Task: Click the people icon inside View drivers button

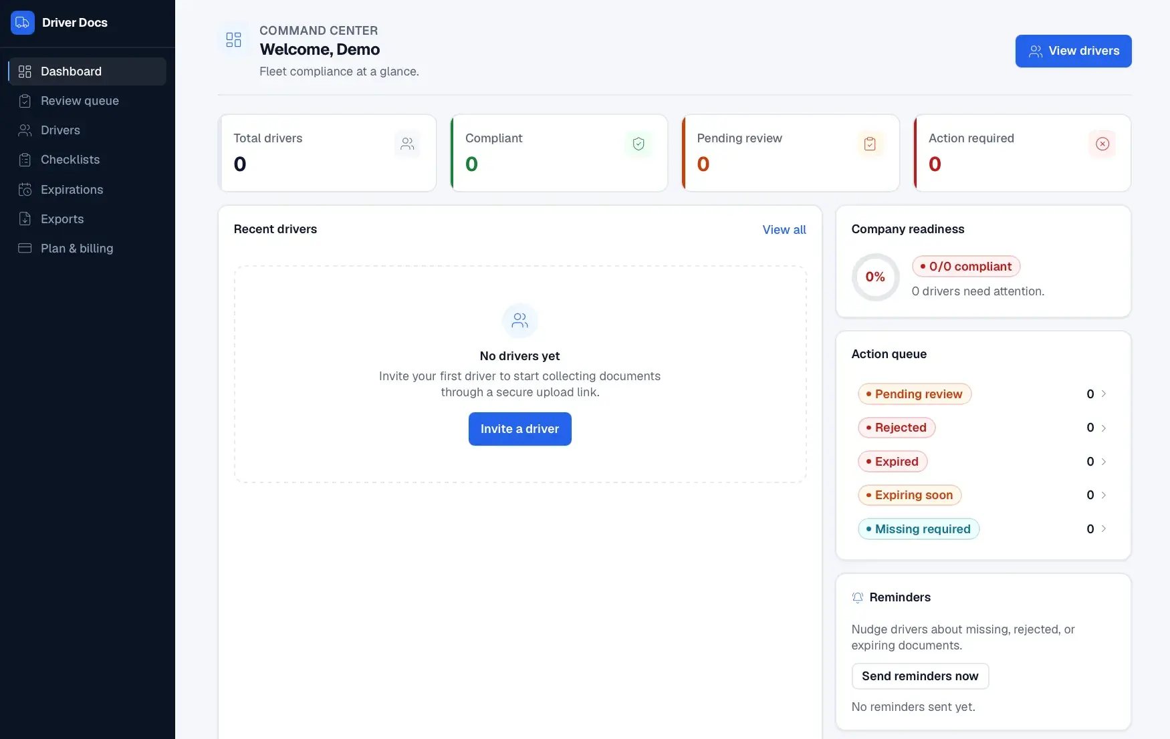Action: coord(1036,51)
